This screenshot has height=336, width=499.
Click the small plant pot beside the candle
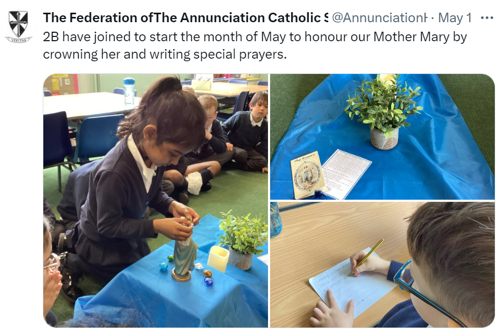click(241, 259)
